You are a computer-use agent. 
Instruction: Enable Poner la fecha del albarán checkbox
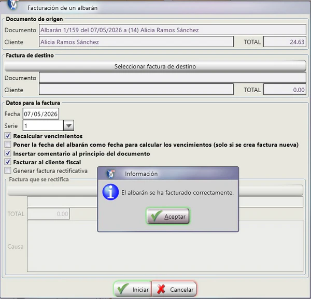8,145
